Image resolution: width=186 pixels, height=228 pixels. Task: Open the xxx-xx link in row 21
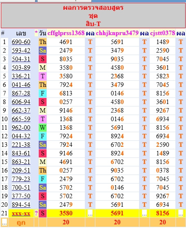21,213
